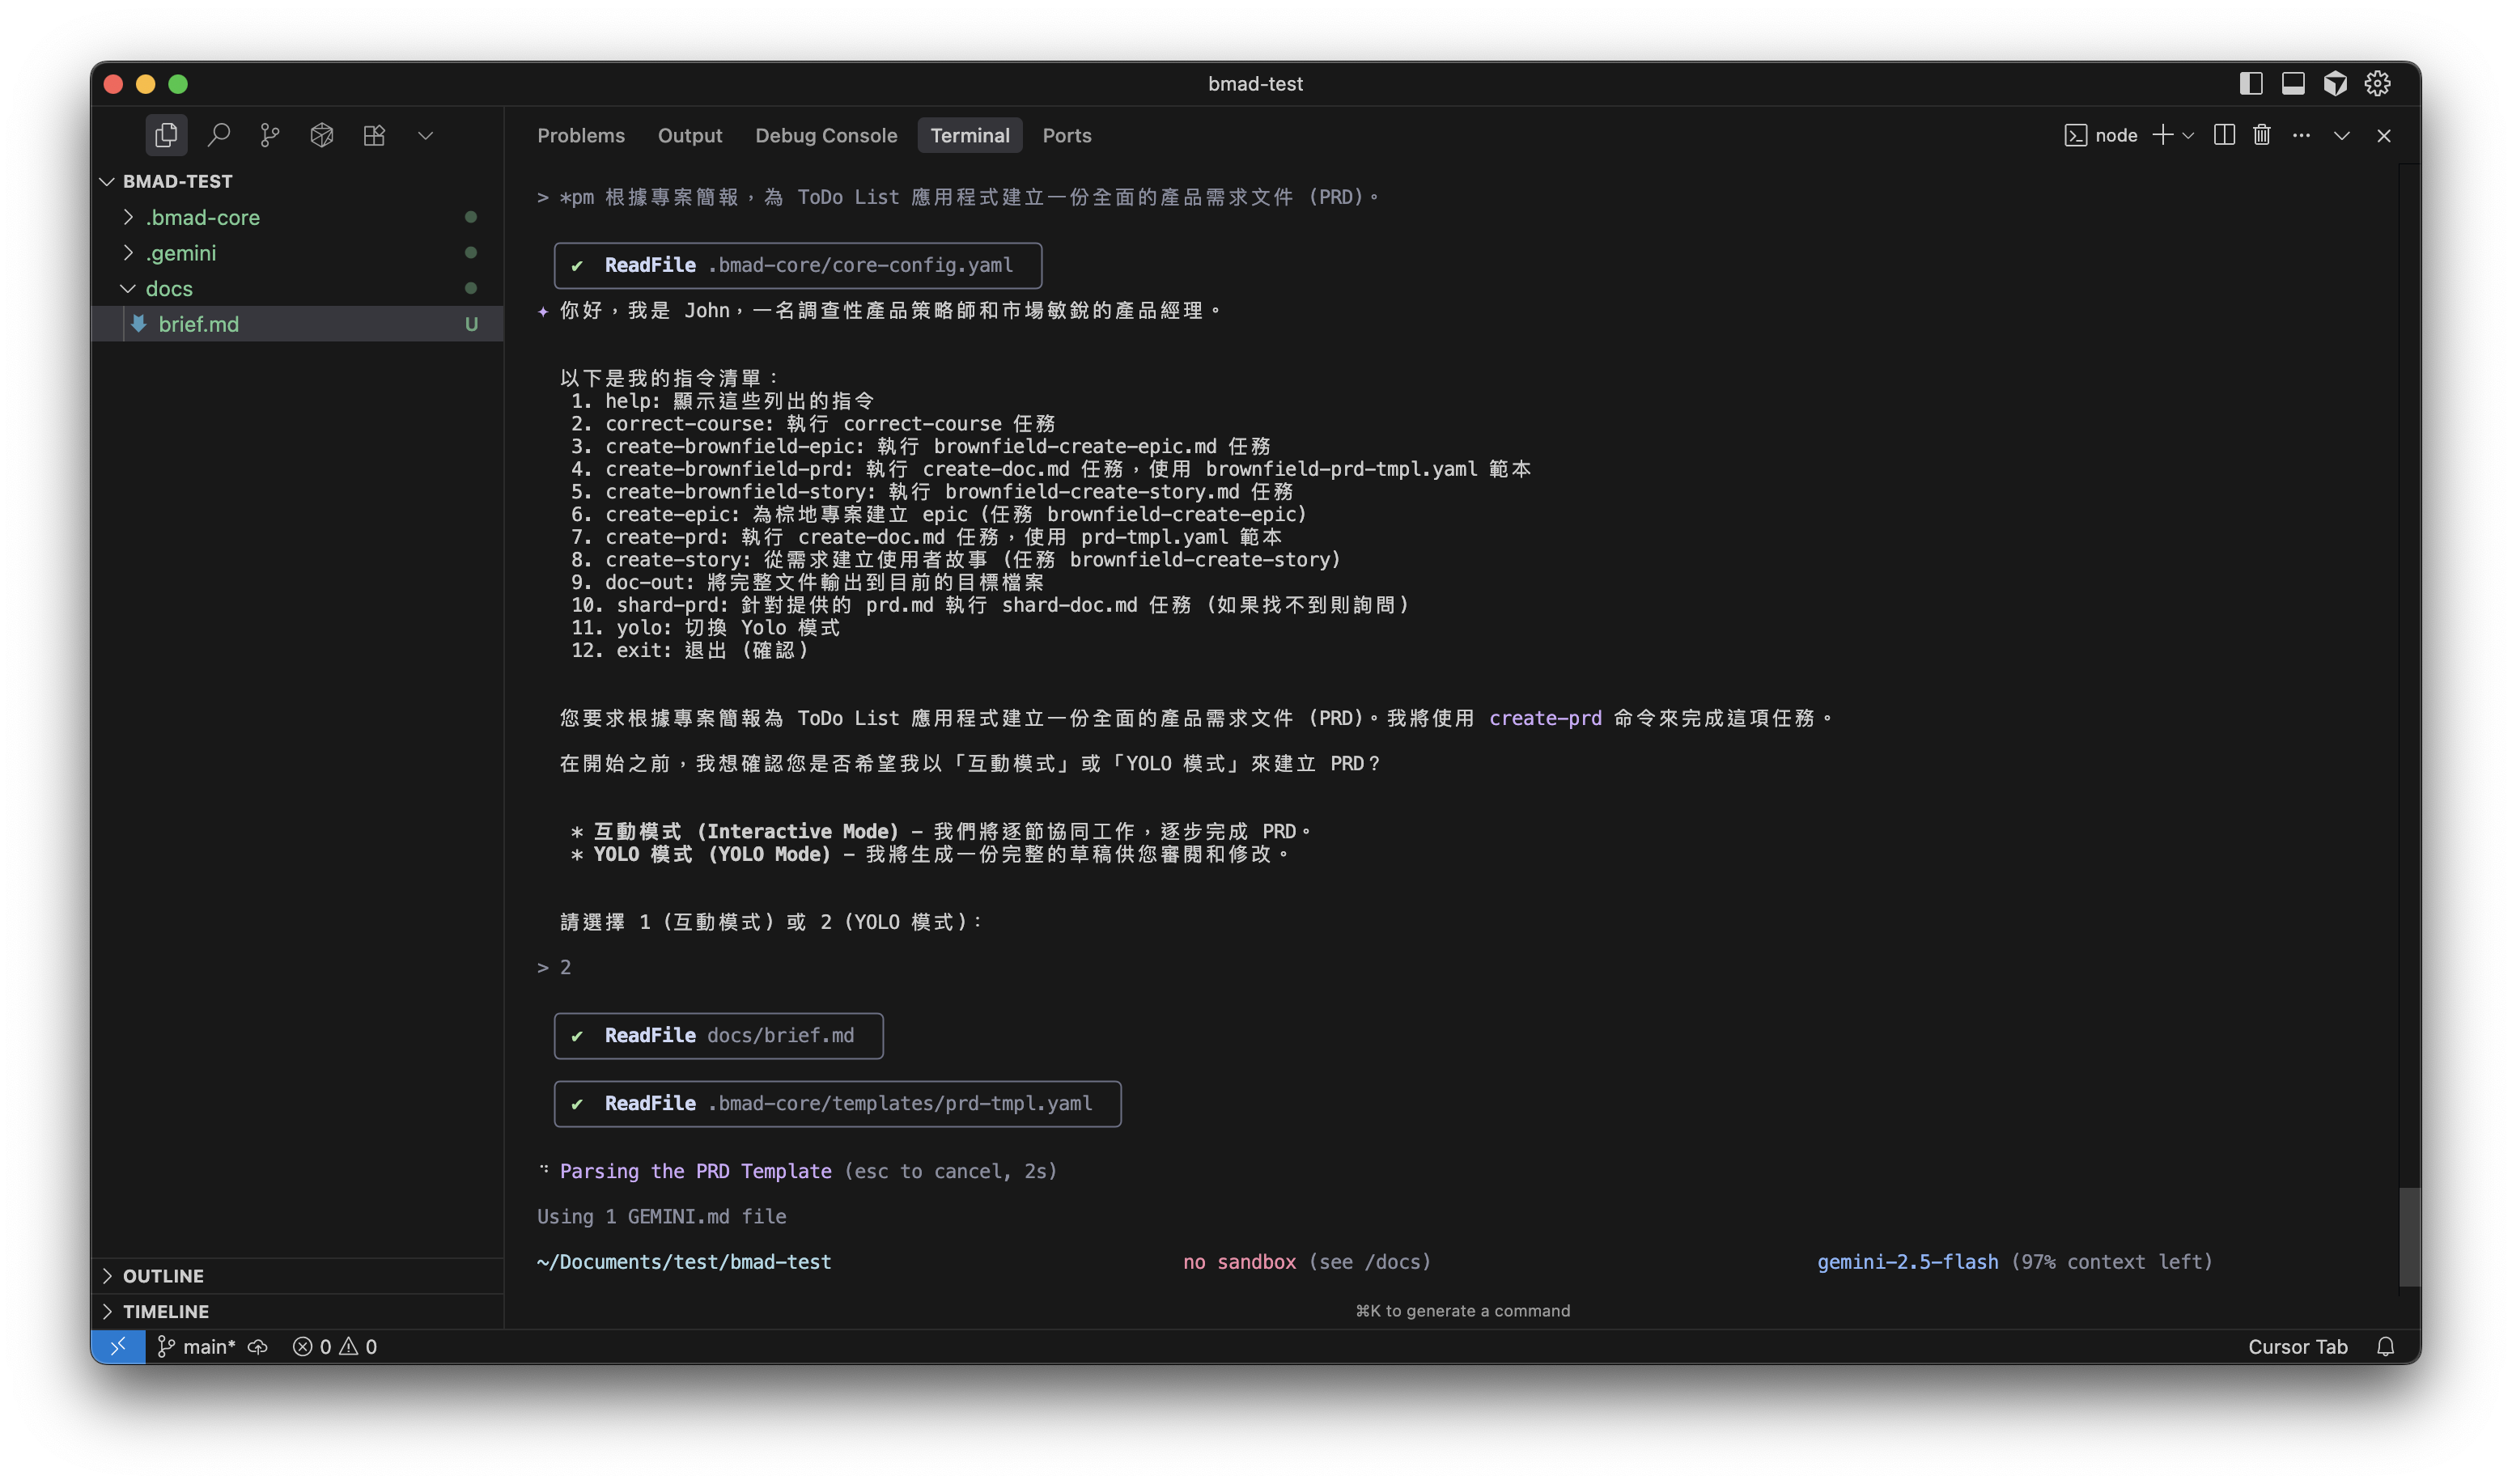
Task: Click the bmad-test window title
Action: pyautogui.click(x=1255, y=83)
